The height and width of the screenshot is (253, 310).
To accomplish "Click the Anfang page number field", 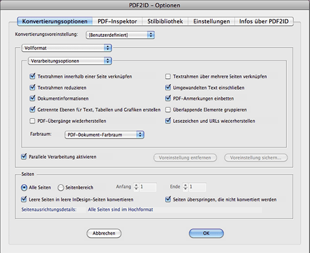I will coord(148,187).
